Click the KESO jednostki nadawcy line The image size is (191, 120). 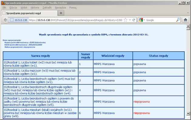click(x=23, y=45)
